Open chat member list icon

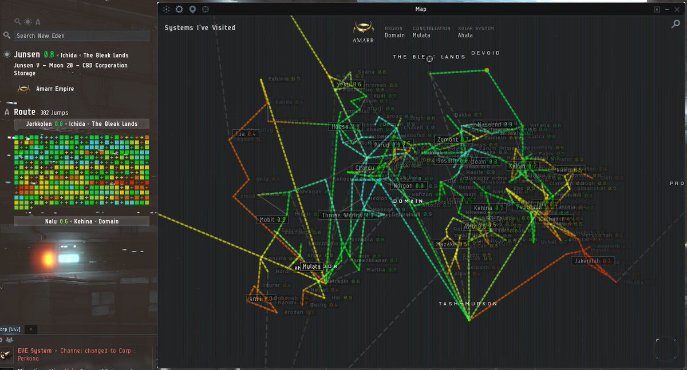[9, 340]
